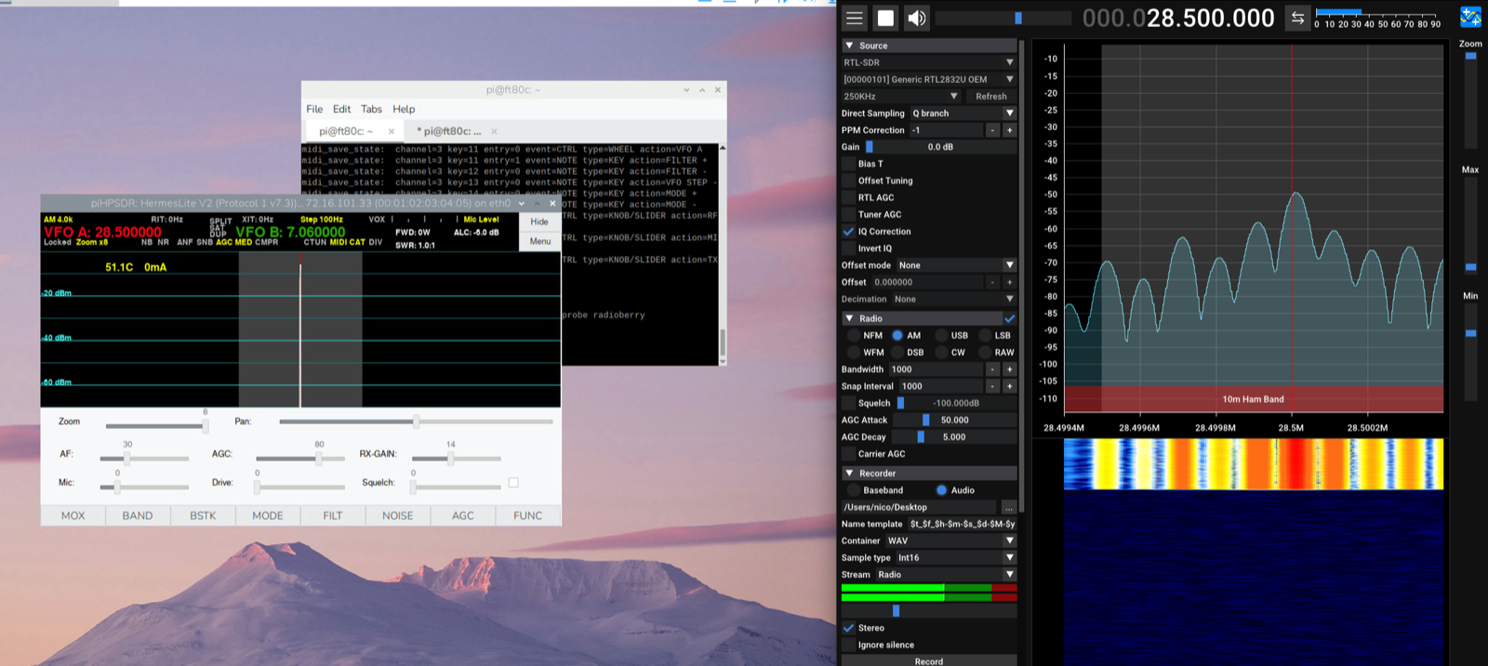Click the tuning mode swap arrows icon

coord(1297,18)
